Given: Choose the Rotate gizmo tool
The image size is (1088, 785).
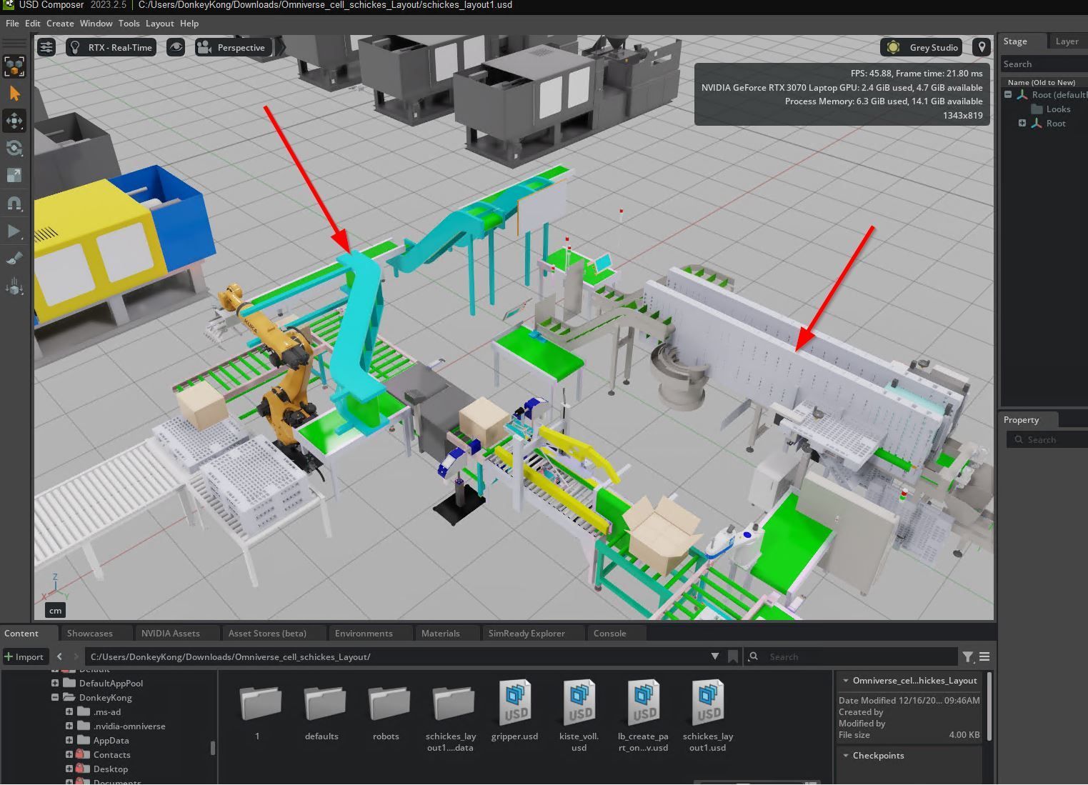Looking at the screenshot, I should pyautogui.click(x=14, y=148).
